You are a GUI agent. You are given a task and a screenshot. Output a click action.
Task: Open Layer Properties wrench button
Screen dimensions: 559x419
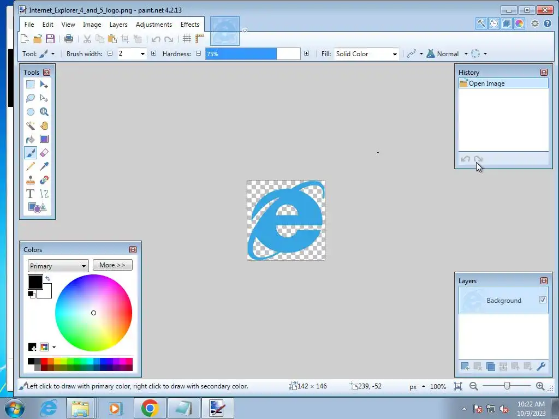click(541, 366)
